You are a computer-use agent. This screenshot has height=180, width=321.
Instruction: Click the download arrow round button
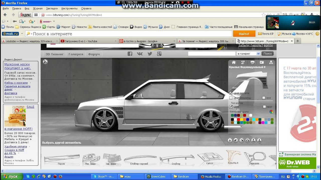pyautogui.click(x=259, y=140)
